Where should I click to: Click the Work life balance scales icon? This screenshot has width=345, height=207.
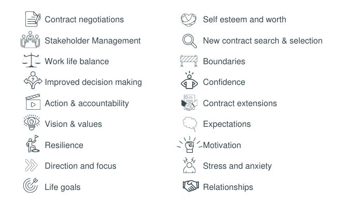tap(32, 60)
